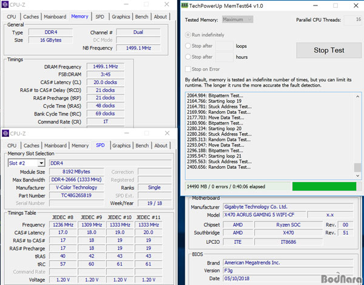Minimize the lower CPU-Z SPD window

(x=127, y=133)
